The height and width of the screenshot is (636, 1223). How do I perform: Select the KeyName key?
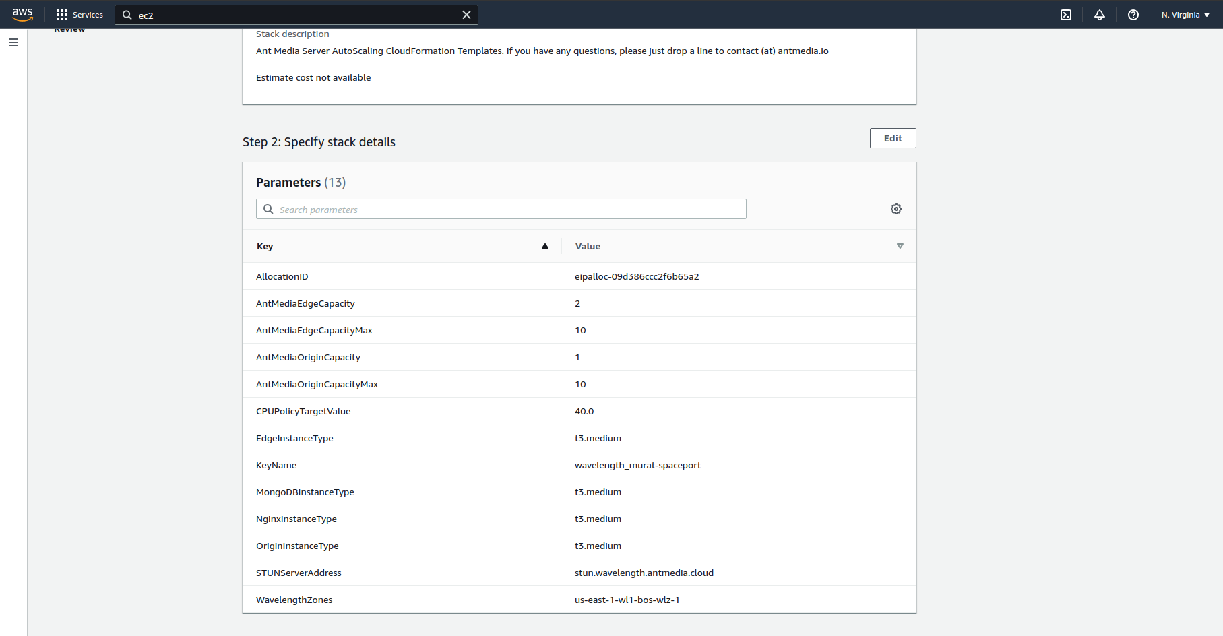(x=276, y=465)
